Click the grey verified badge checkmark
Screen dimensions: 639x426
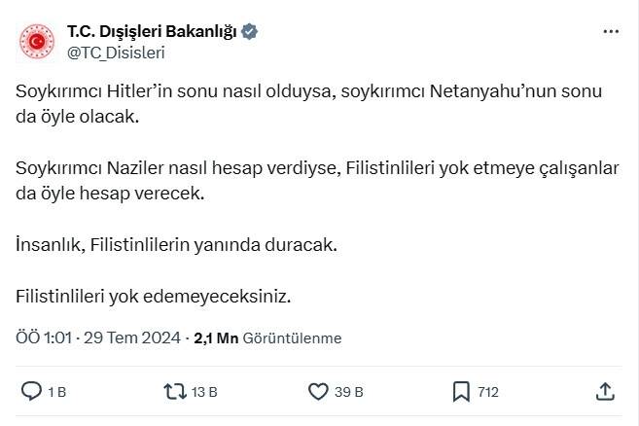tap(250, 32)
